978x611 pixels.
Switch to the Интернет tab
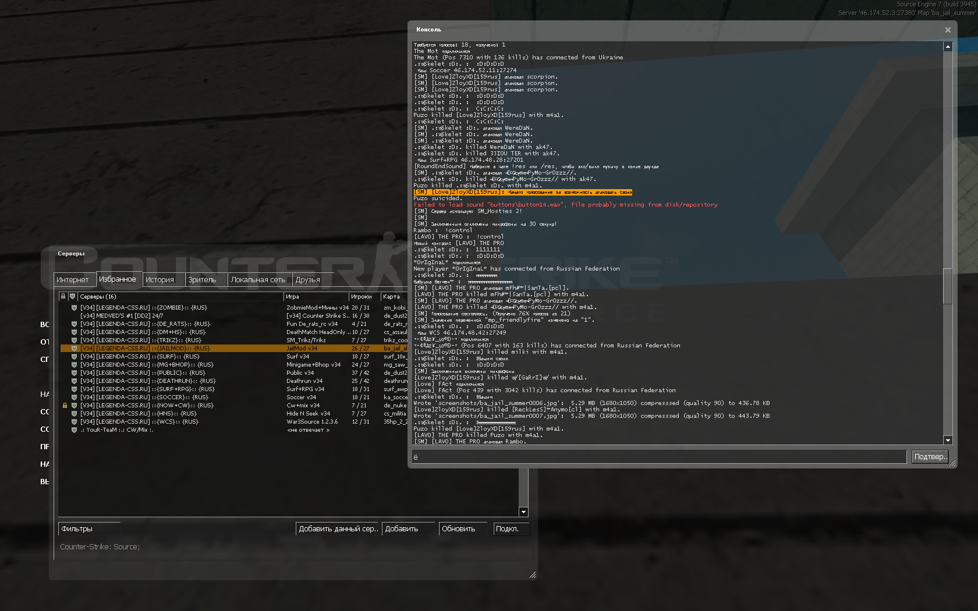tap(73, 280)
